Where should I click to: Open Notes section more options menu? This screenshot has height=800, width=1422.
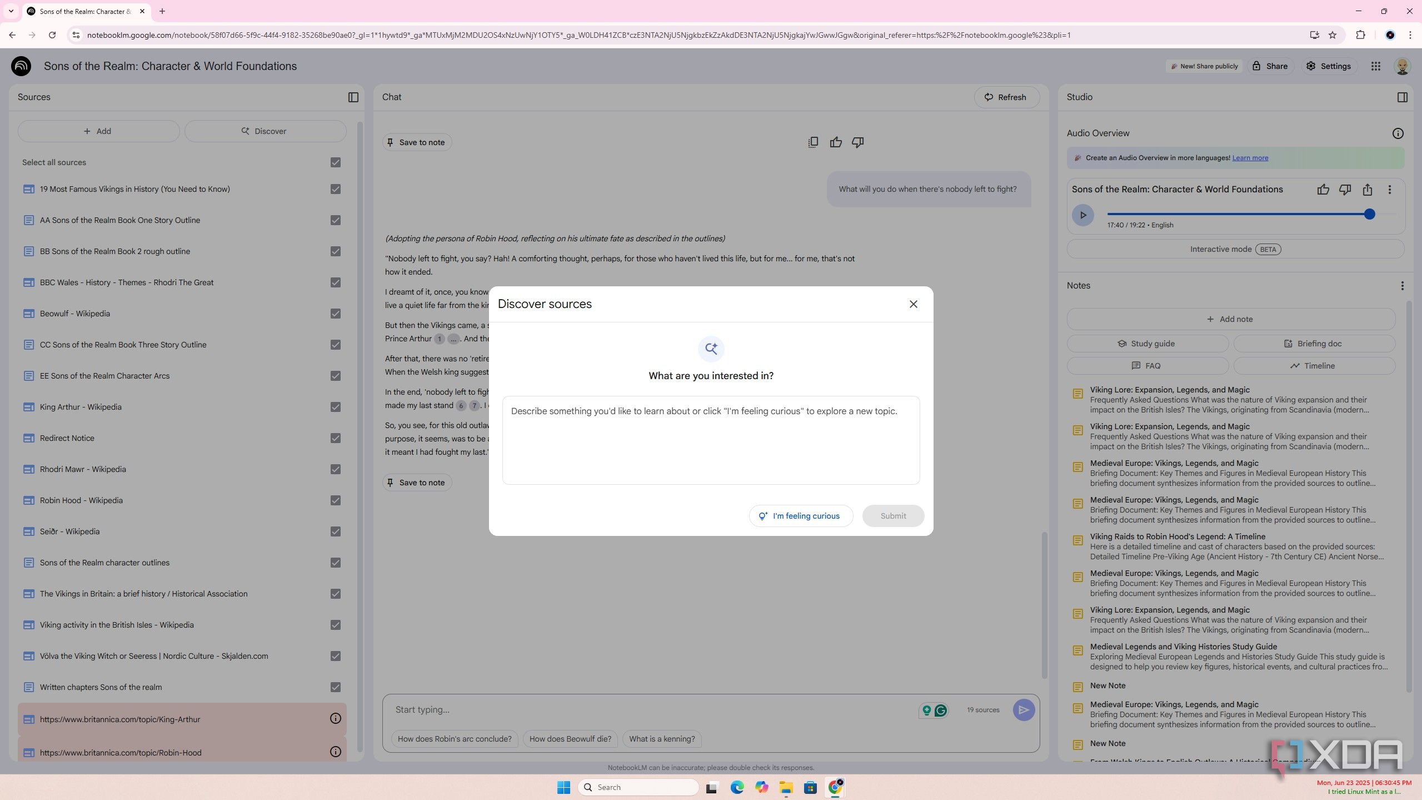point(1402,286)
